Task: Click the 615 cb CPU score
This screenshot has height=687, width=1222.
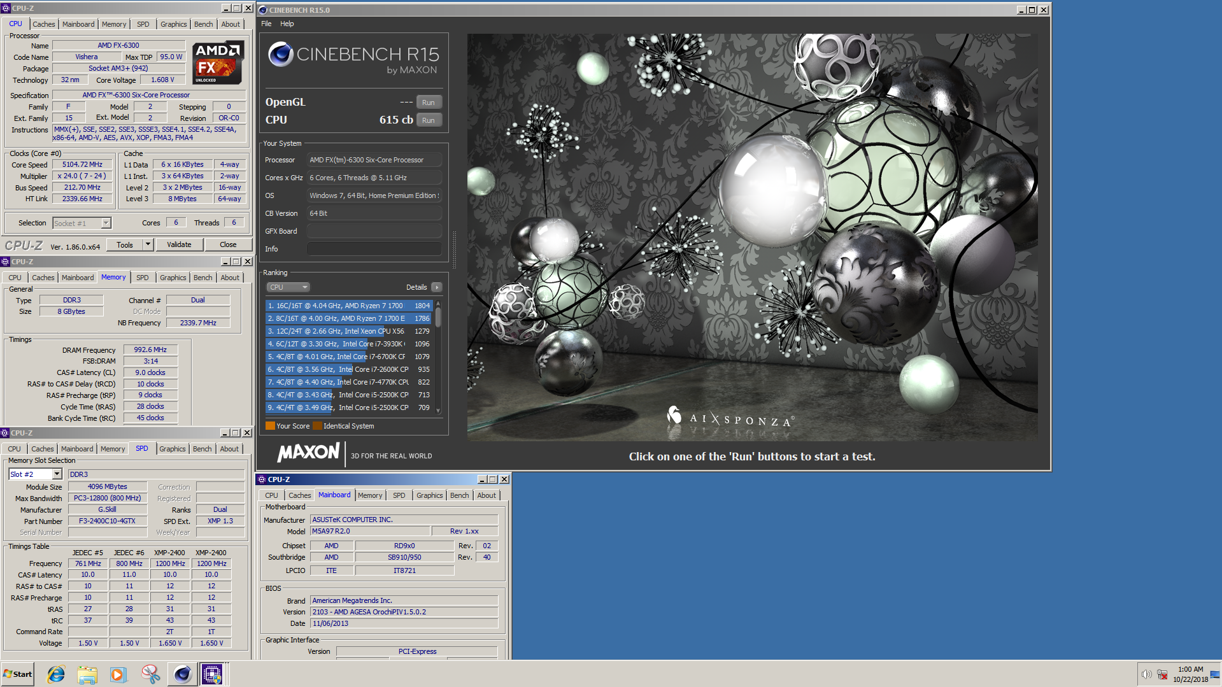Action: click(396, 120)
